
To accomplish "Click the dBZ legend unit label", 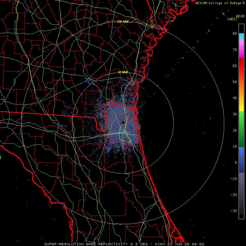I will tap(232, 19).
